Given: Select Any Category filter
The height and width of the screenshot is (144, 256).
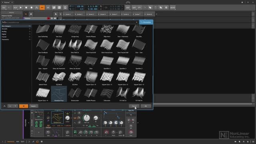Looking at the screenshot, I should pyautogui.click(x=16, y=26).
